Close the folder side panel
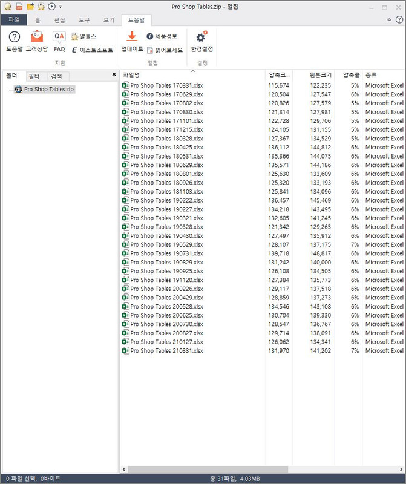The width and height of the screenshot is (406, 484). pos(114,74)
